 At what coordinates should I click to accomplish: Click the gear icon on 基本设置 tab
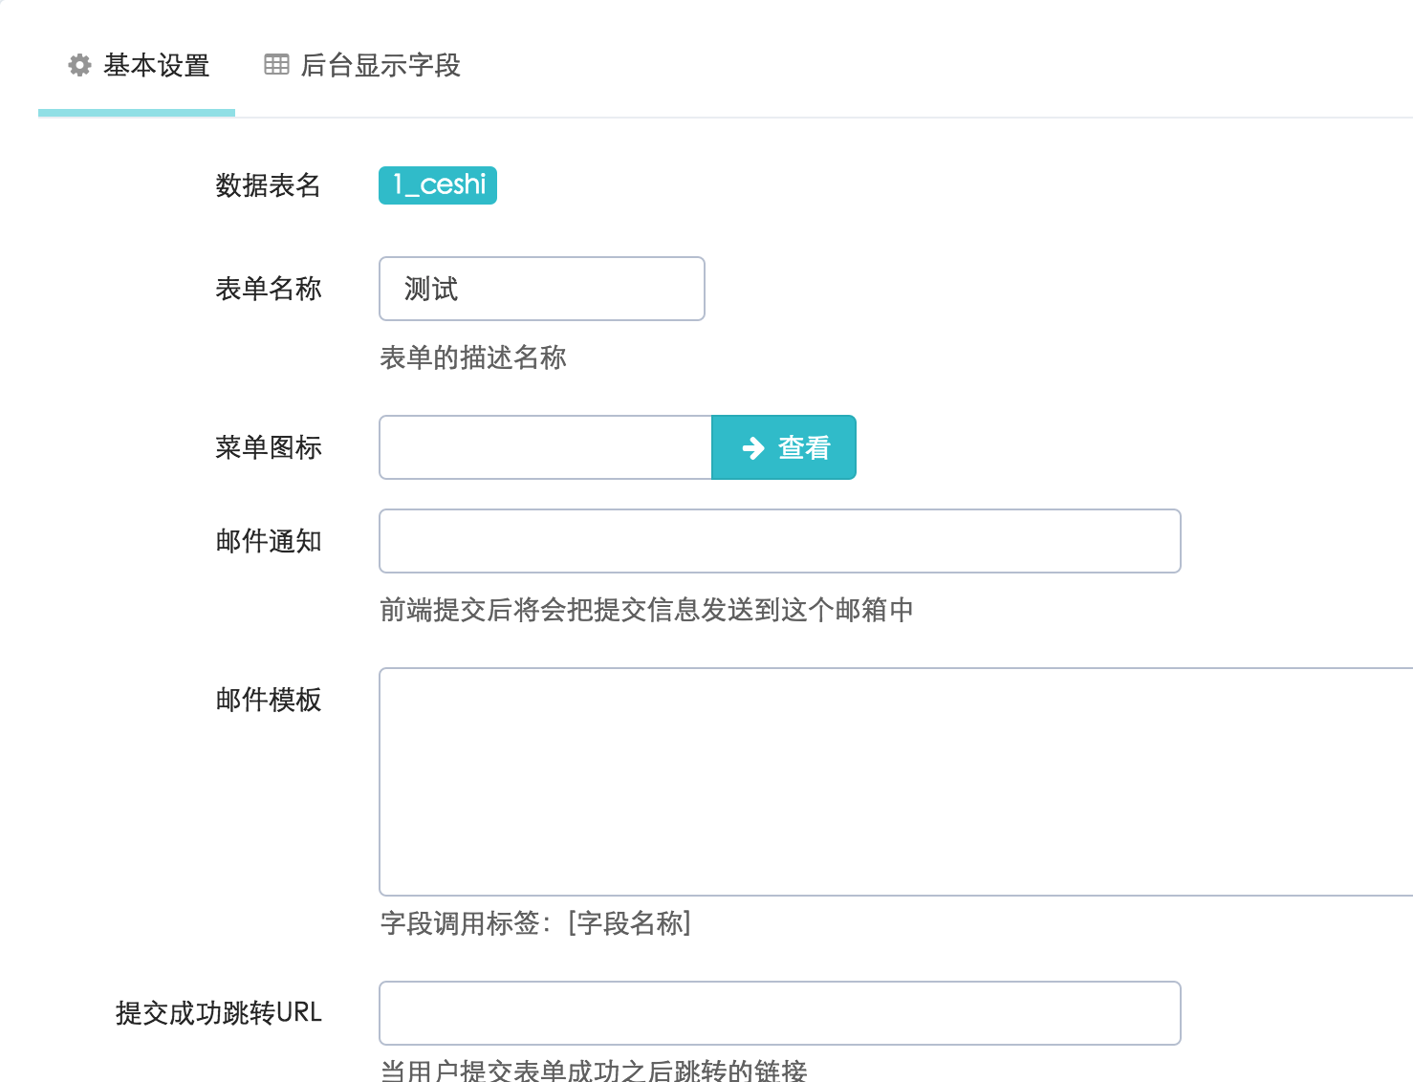click(x=79, y=65)
